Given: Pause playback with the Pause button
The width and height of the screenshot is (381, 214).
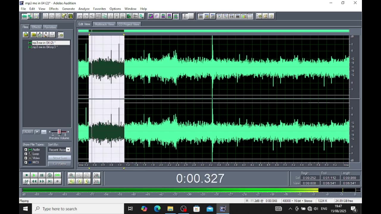Looking at the screenshot, I should 42,175.
